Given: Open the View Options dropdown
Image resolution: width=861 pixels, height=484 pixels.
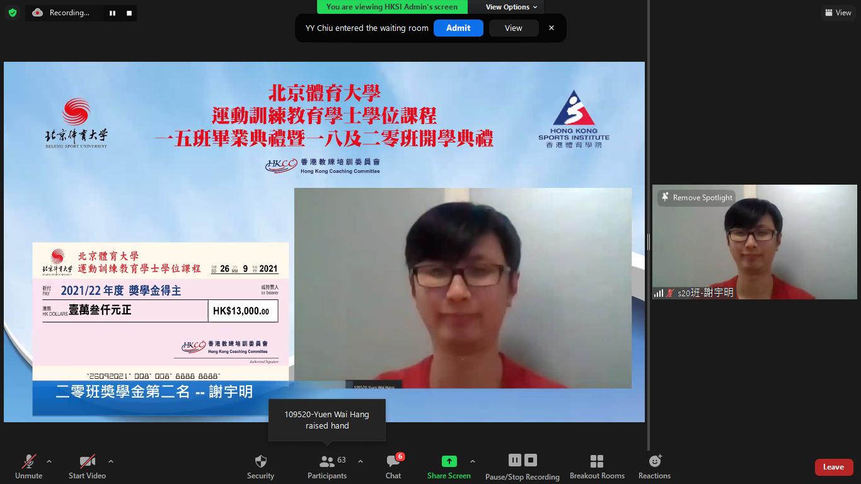Looking at the screenshot, I should [511, 7].
